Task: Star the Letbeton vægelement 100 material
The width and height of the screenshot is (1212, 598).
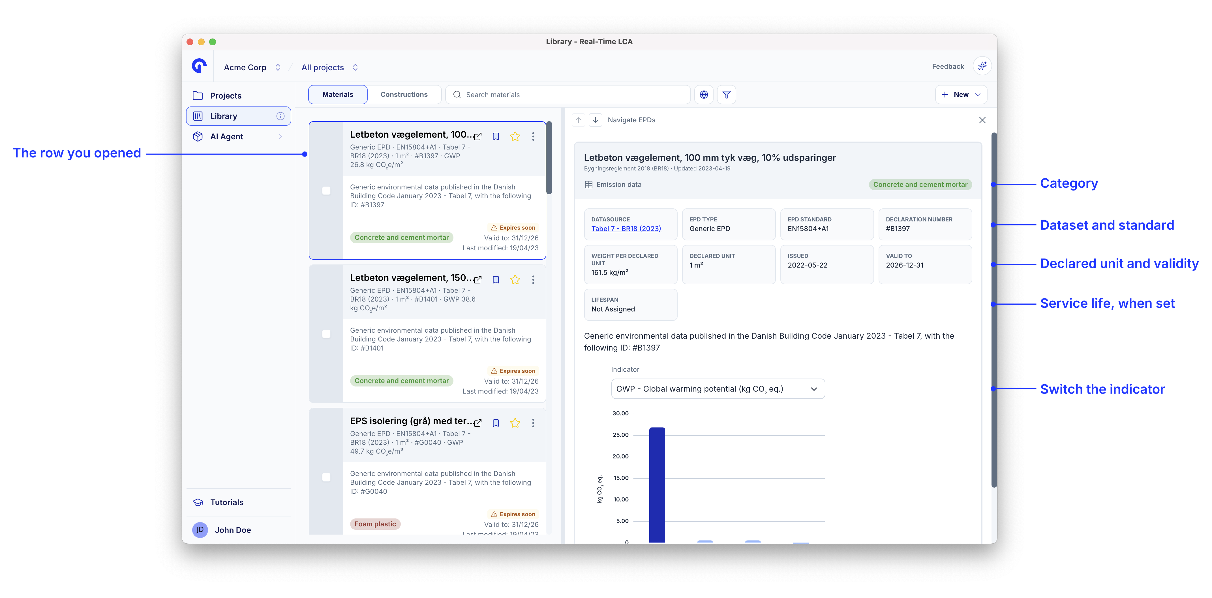Action: [515, 136]
